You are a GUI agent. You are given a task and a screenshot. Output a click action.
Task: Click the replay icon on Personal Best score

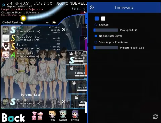point(63,102)
